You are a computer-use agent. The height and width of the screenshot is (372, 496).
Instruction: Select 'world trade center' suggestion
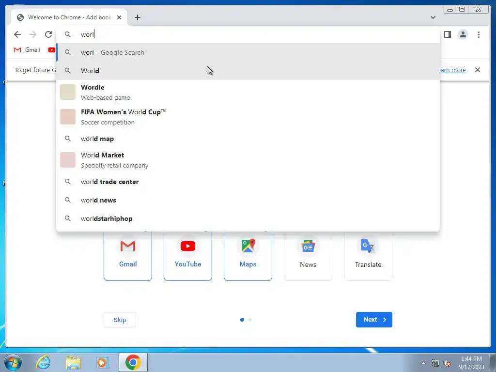coord(248,182)
